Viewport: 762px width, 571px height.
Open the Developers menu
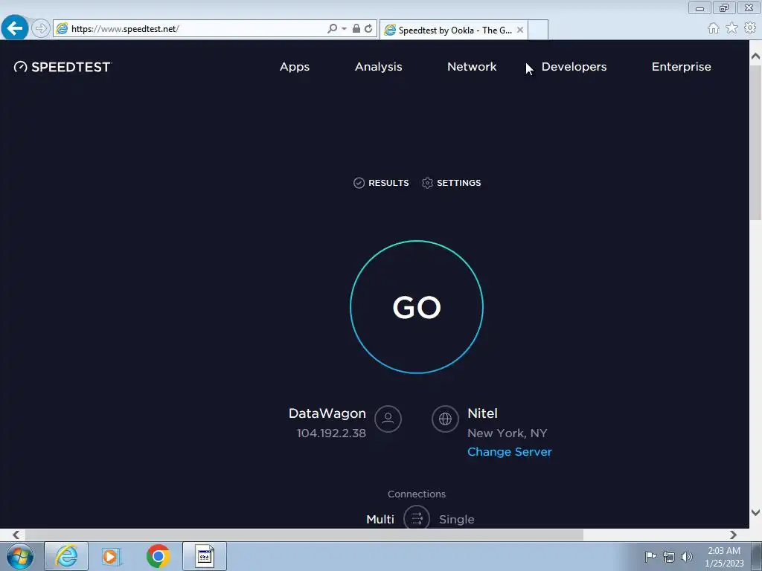574,67
